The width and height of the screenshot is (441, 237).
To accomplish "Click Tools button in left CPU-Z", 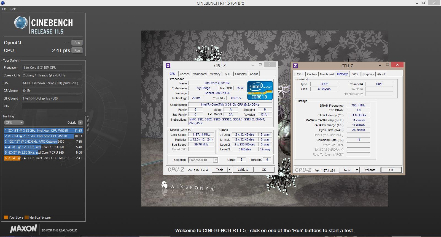I will (220, 170).
